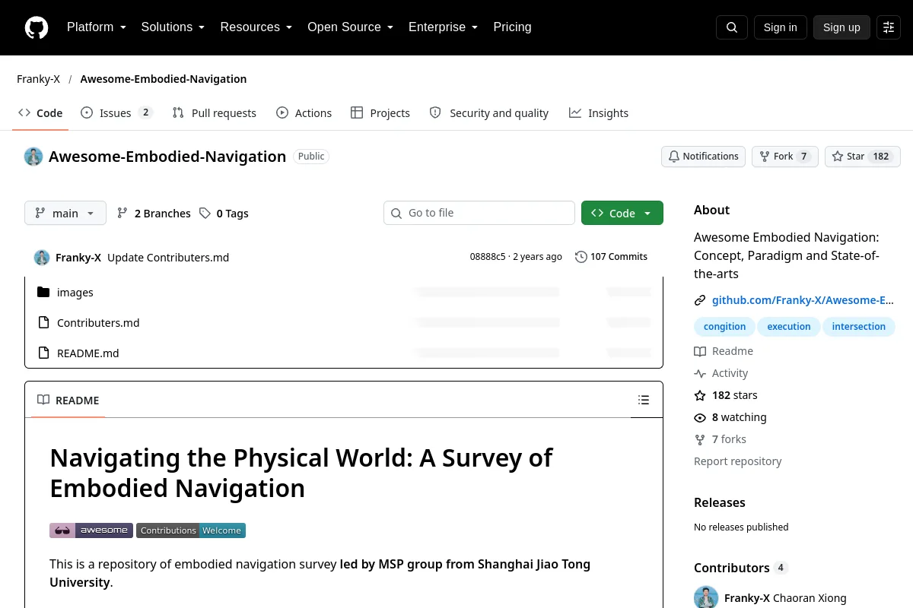Click the link chain icon in About
913x608 pixels.
tap(700, 300)
